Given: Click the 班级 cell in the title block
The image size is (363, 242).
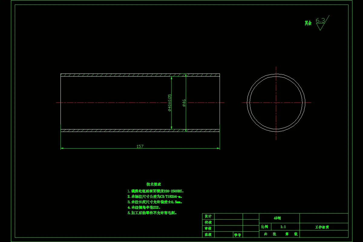Looking at the screenshot, I should 208,234.
